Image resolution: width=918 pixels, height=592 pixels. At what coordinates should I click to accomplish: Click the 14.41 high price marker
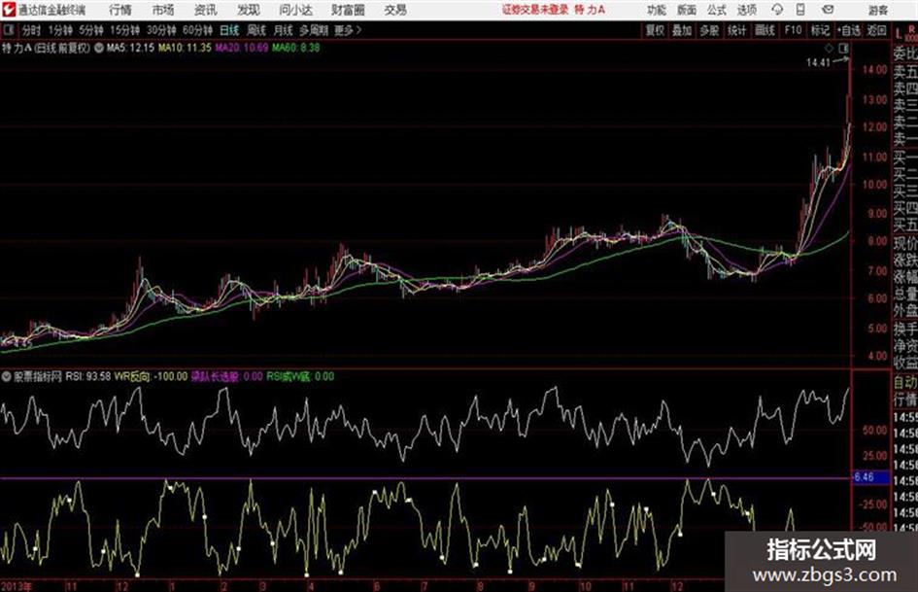(x=819, y=62)
